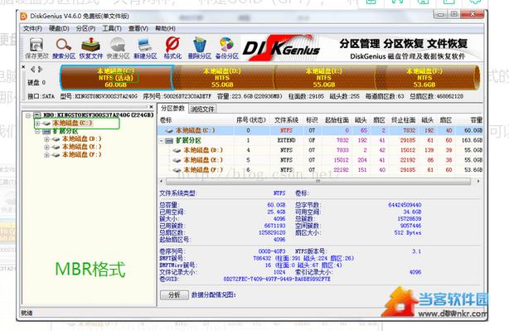Open the 文件(F) menu
This screenshot has width=509, height=331.
coord(33,28)
